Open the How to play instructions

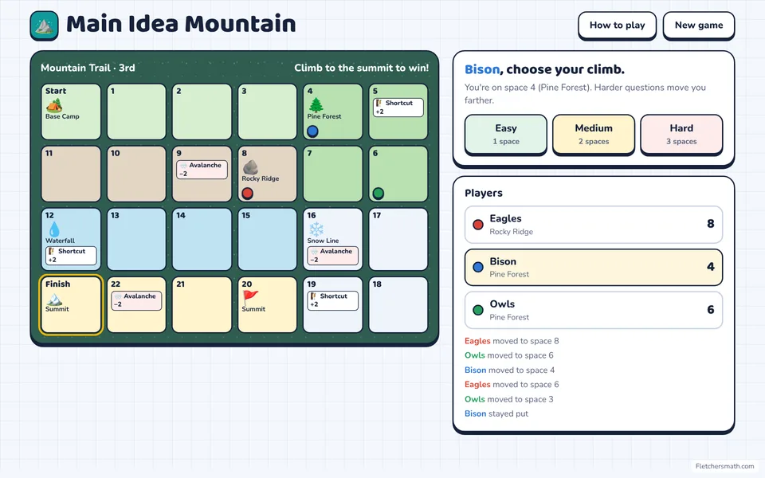617,25
